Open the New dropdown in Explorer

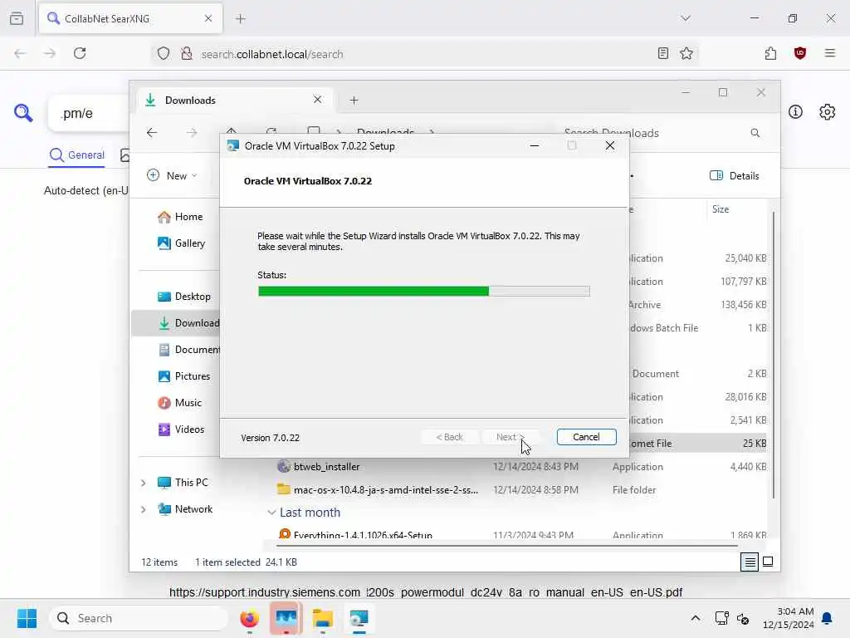(172, 175)
